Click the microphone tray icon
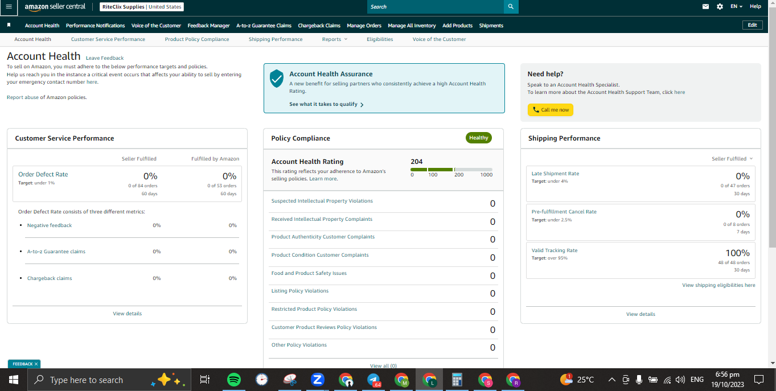Screen dimensions: 776x391 tap(639, 380)
